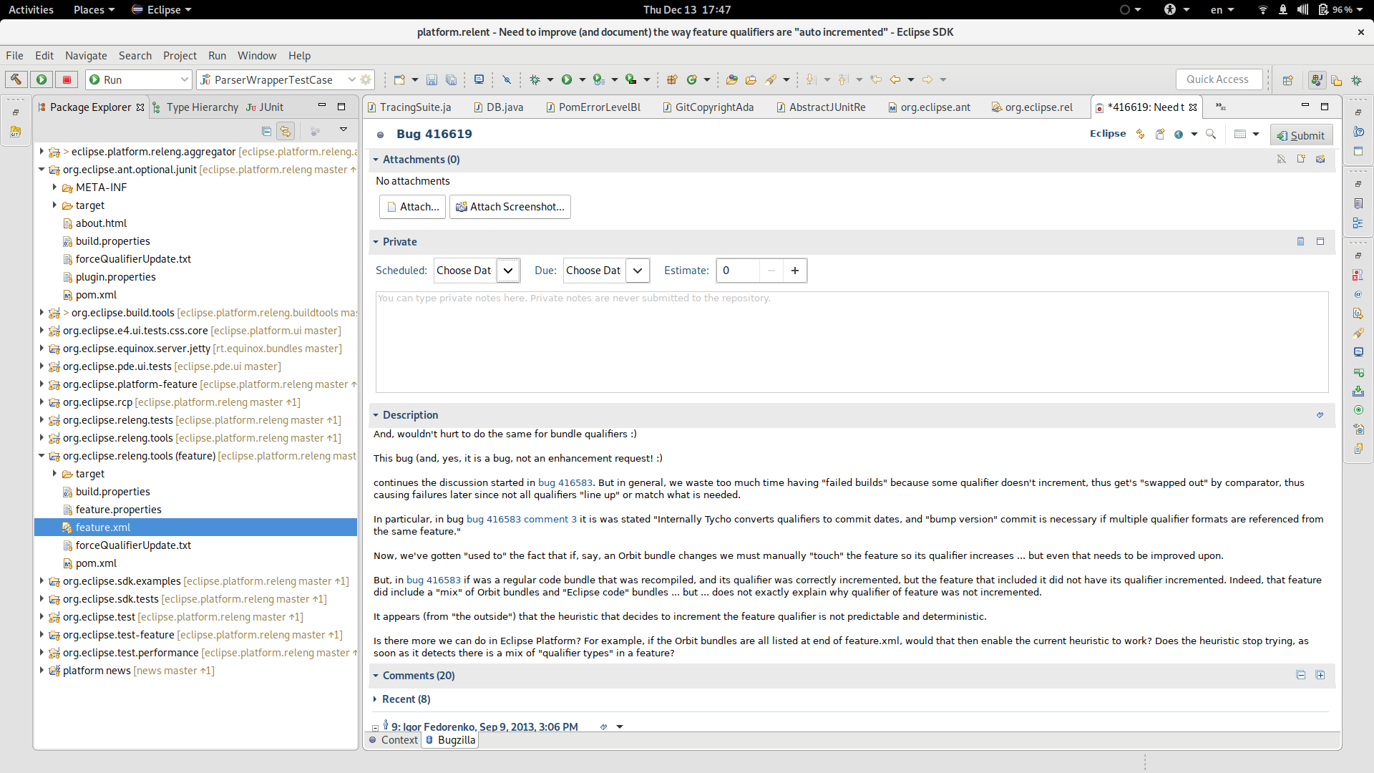Switch to the JUnit view tab
The width and height of the screenshot is (1374, 773).
click(265, 107)
